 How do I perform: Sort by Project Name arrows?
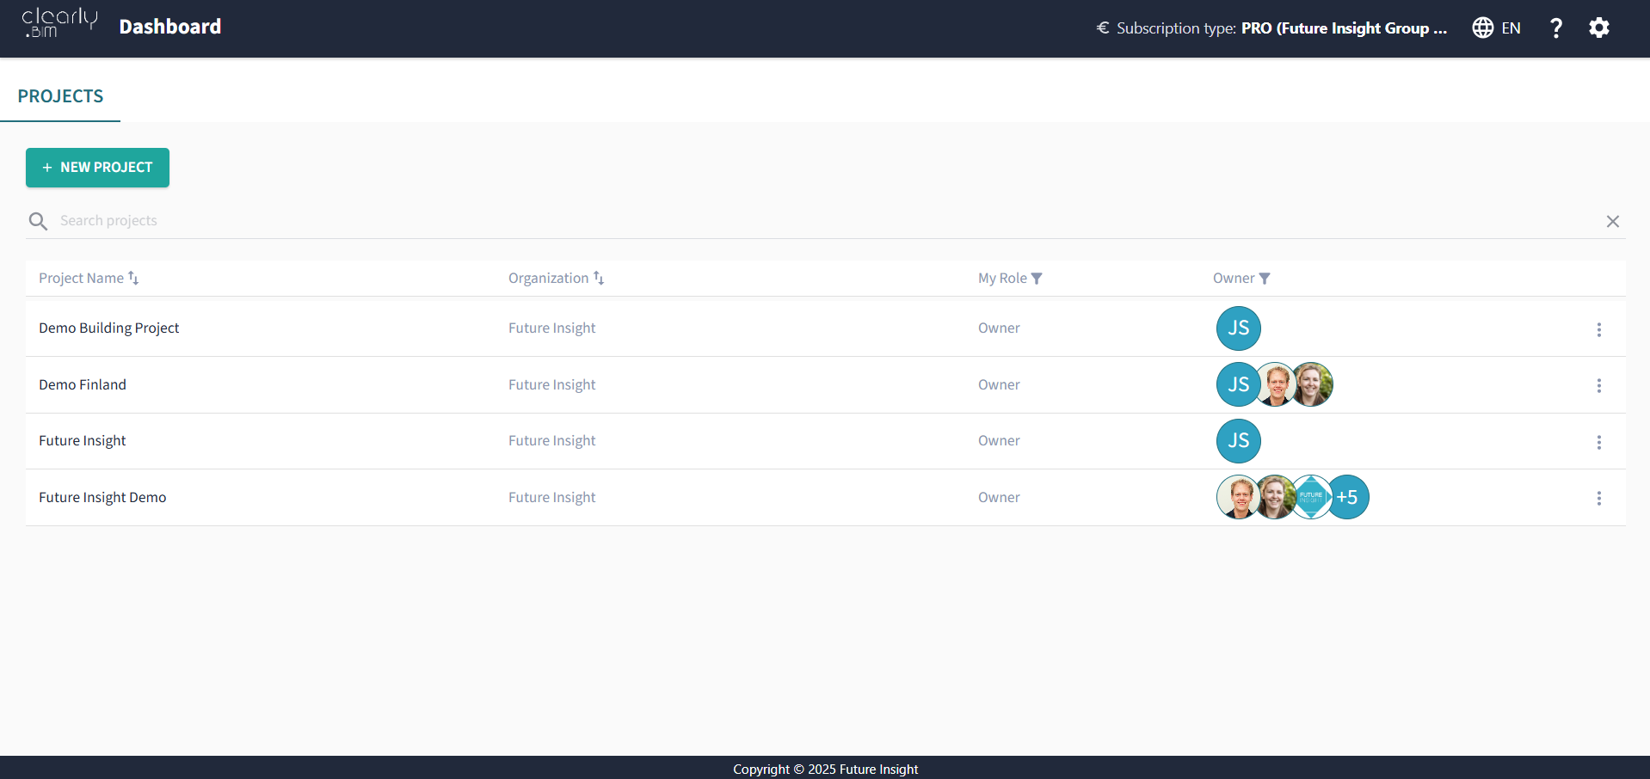pyautogui.click(x=133, y=278)
